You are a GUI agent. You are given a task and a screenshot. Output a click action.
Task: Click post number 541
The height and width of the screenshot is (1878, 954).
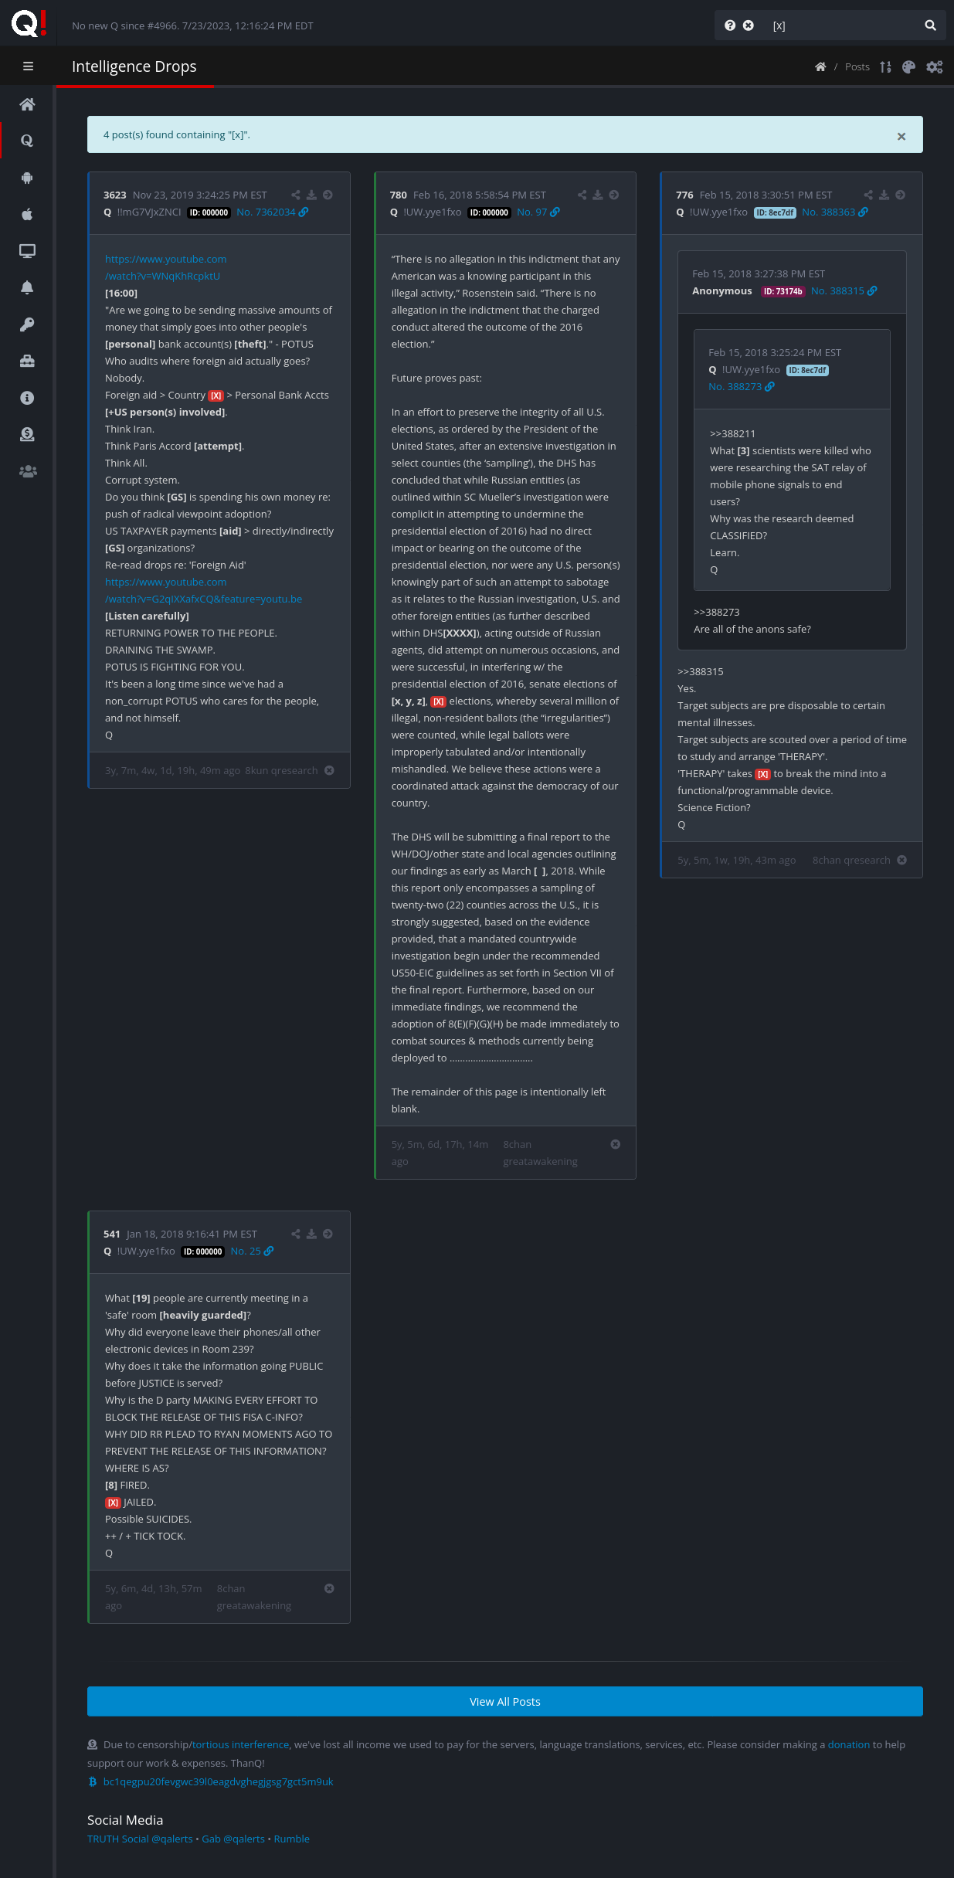tap(112, 1234)
